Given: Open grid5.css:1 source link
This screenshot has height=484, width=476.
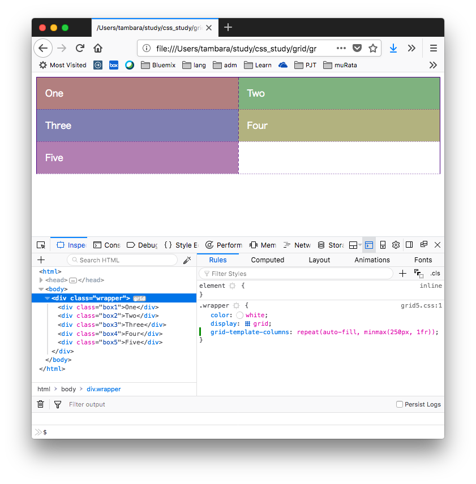Looking at the screenshot, I should (x=421, y=305).
